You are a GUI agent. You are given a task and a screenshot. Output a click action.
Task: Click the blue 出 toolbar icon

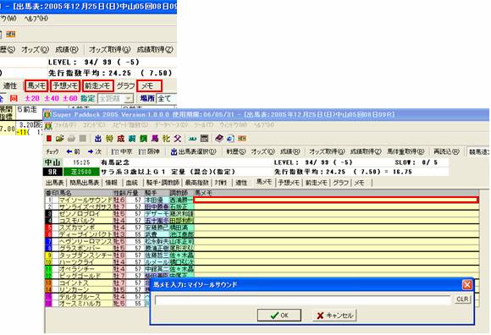click(x=98, y=138)
